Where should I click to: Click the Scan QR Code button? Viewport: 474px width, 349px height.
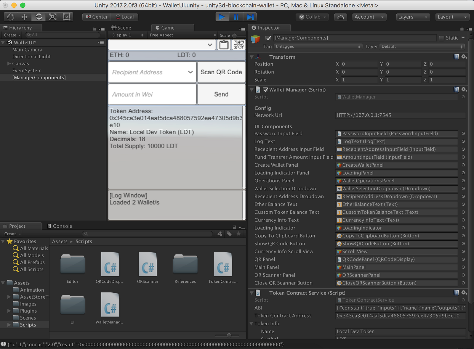pyautogui.click(x=221, y=72)
